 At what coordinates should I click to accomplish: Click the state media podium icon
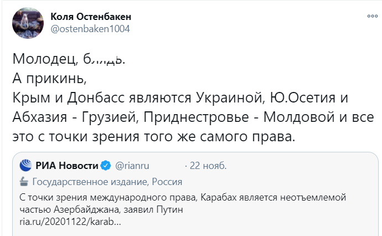click(x=24, y=181)
